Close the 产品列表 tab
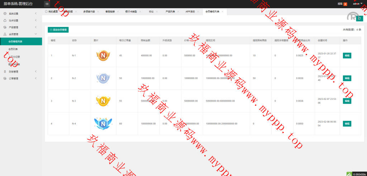This screenshot has width=367, height=176. click(x=178, y=11)
